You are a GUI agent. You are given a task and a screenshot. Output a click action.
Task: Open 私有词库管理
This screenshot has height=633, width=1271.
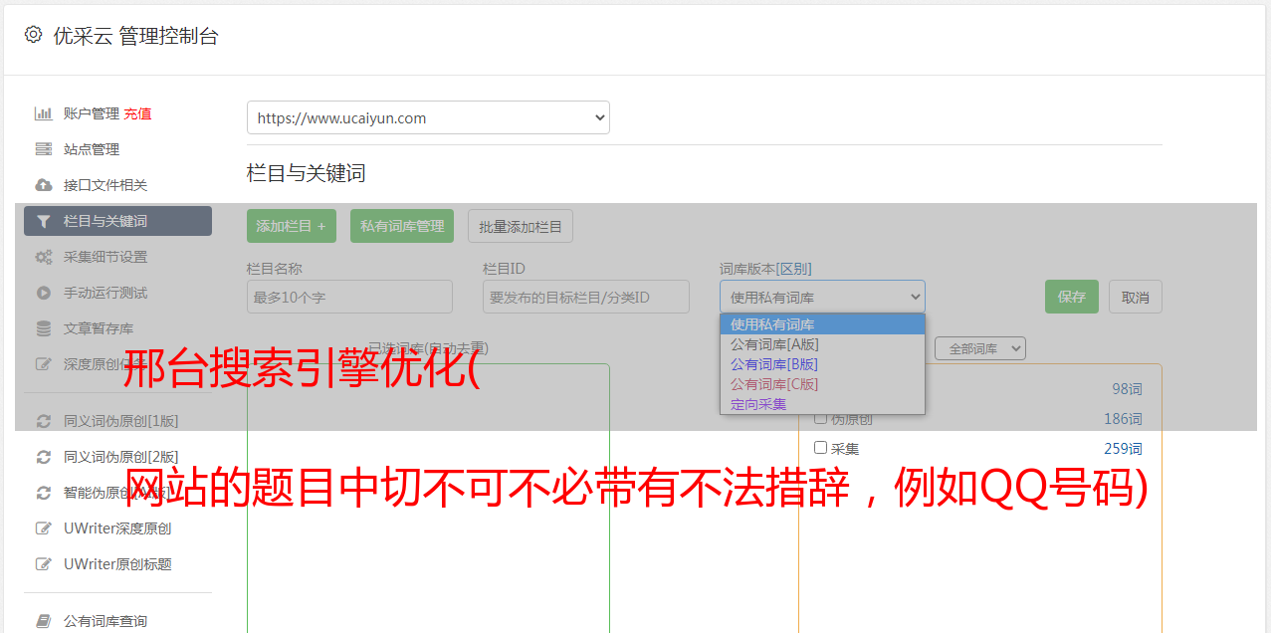[x=402, y=226]
